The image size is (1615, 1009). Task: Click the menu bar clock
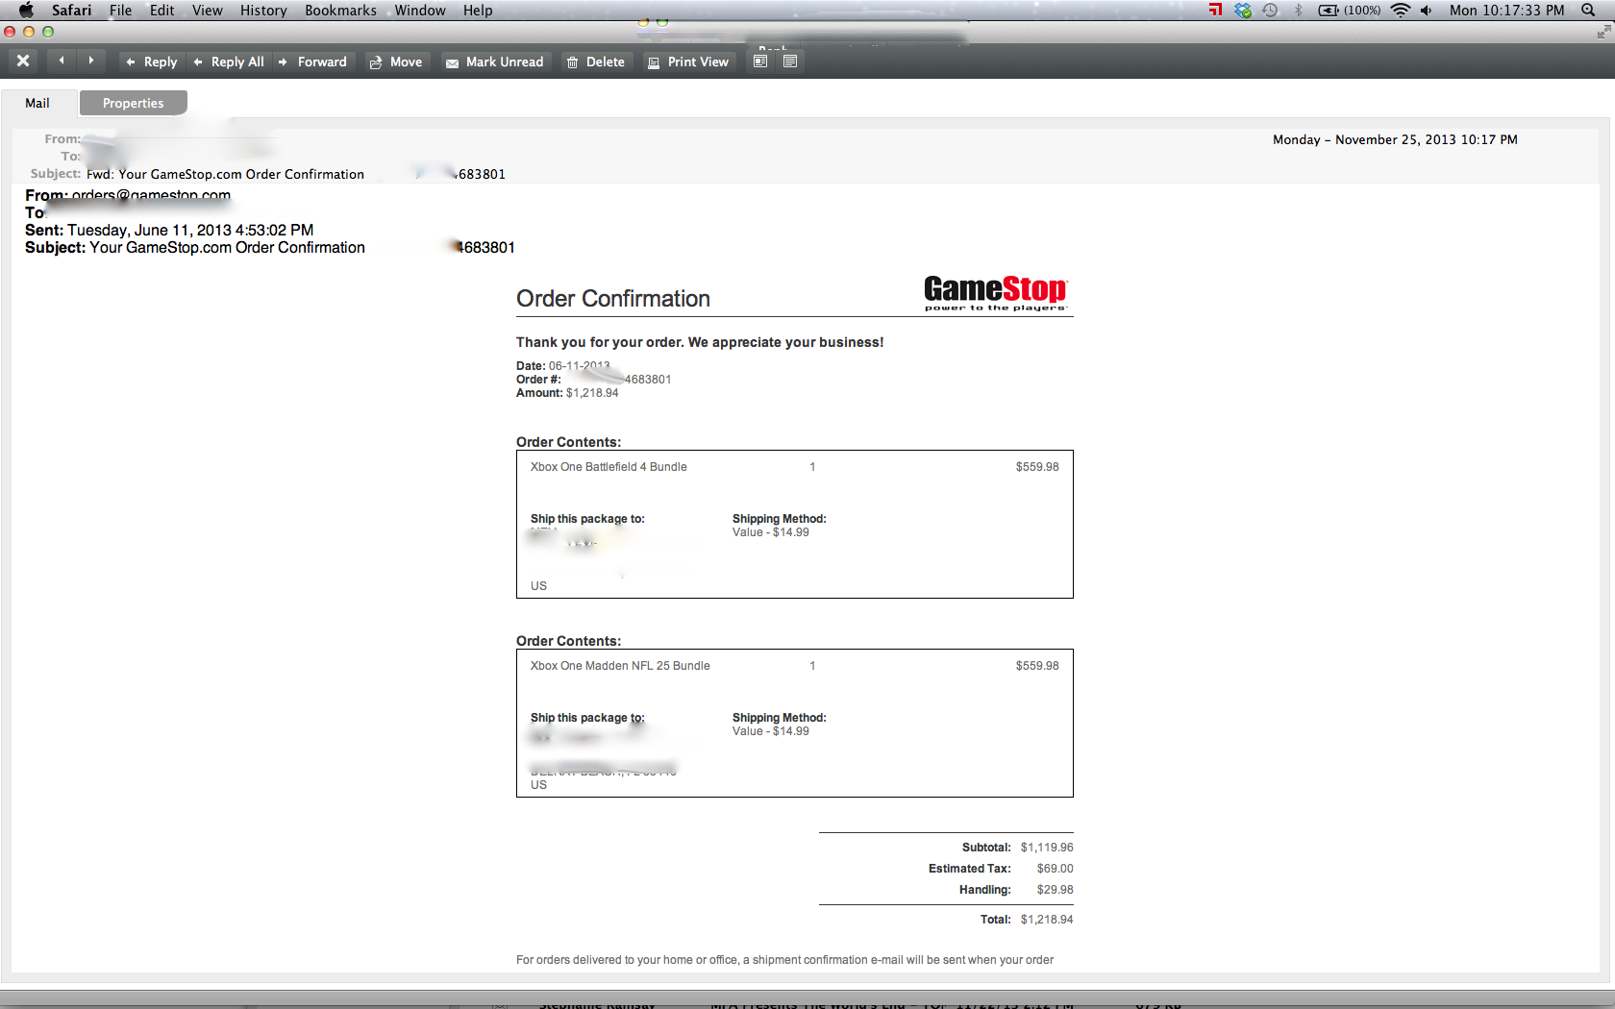pos(1506,10)
